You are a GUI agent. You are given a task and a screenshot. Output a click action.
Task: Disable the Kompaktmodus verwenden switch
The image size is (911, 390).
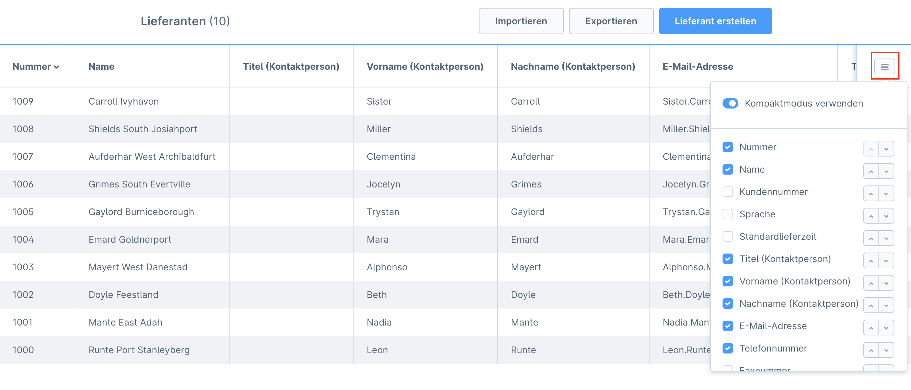pos(730,103)
